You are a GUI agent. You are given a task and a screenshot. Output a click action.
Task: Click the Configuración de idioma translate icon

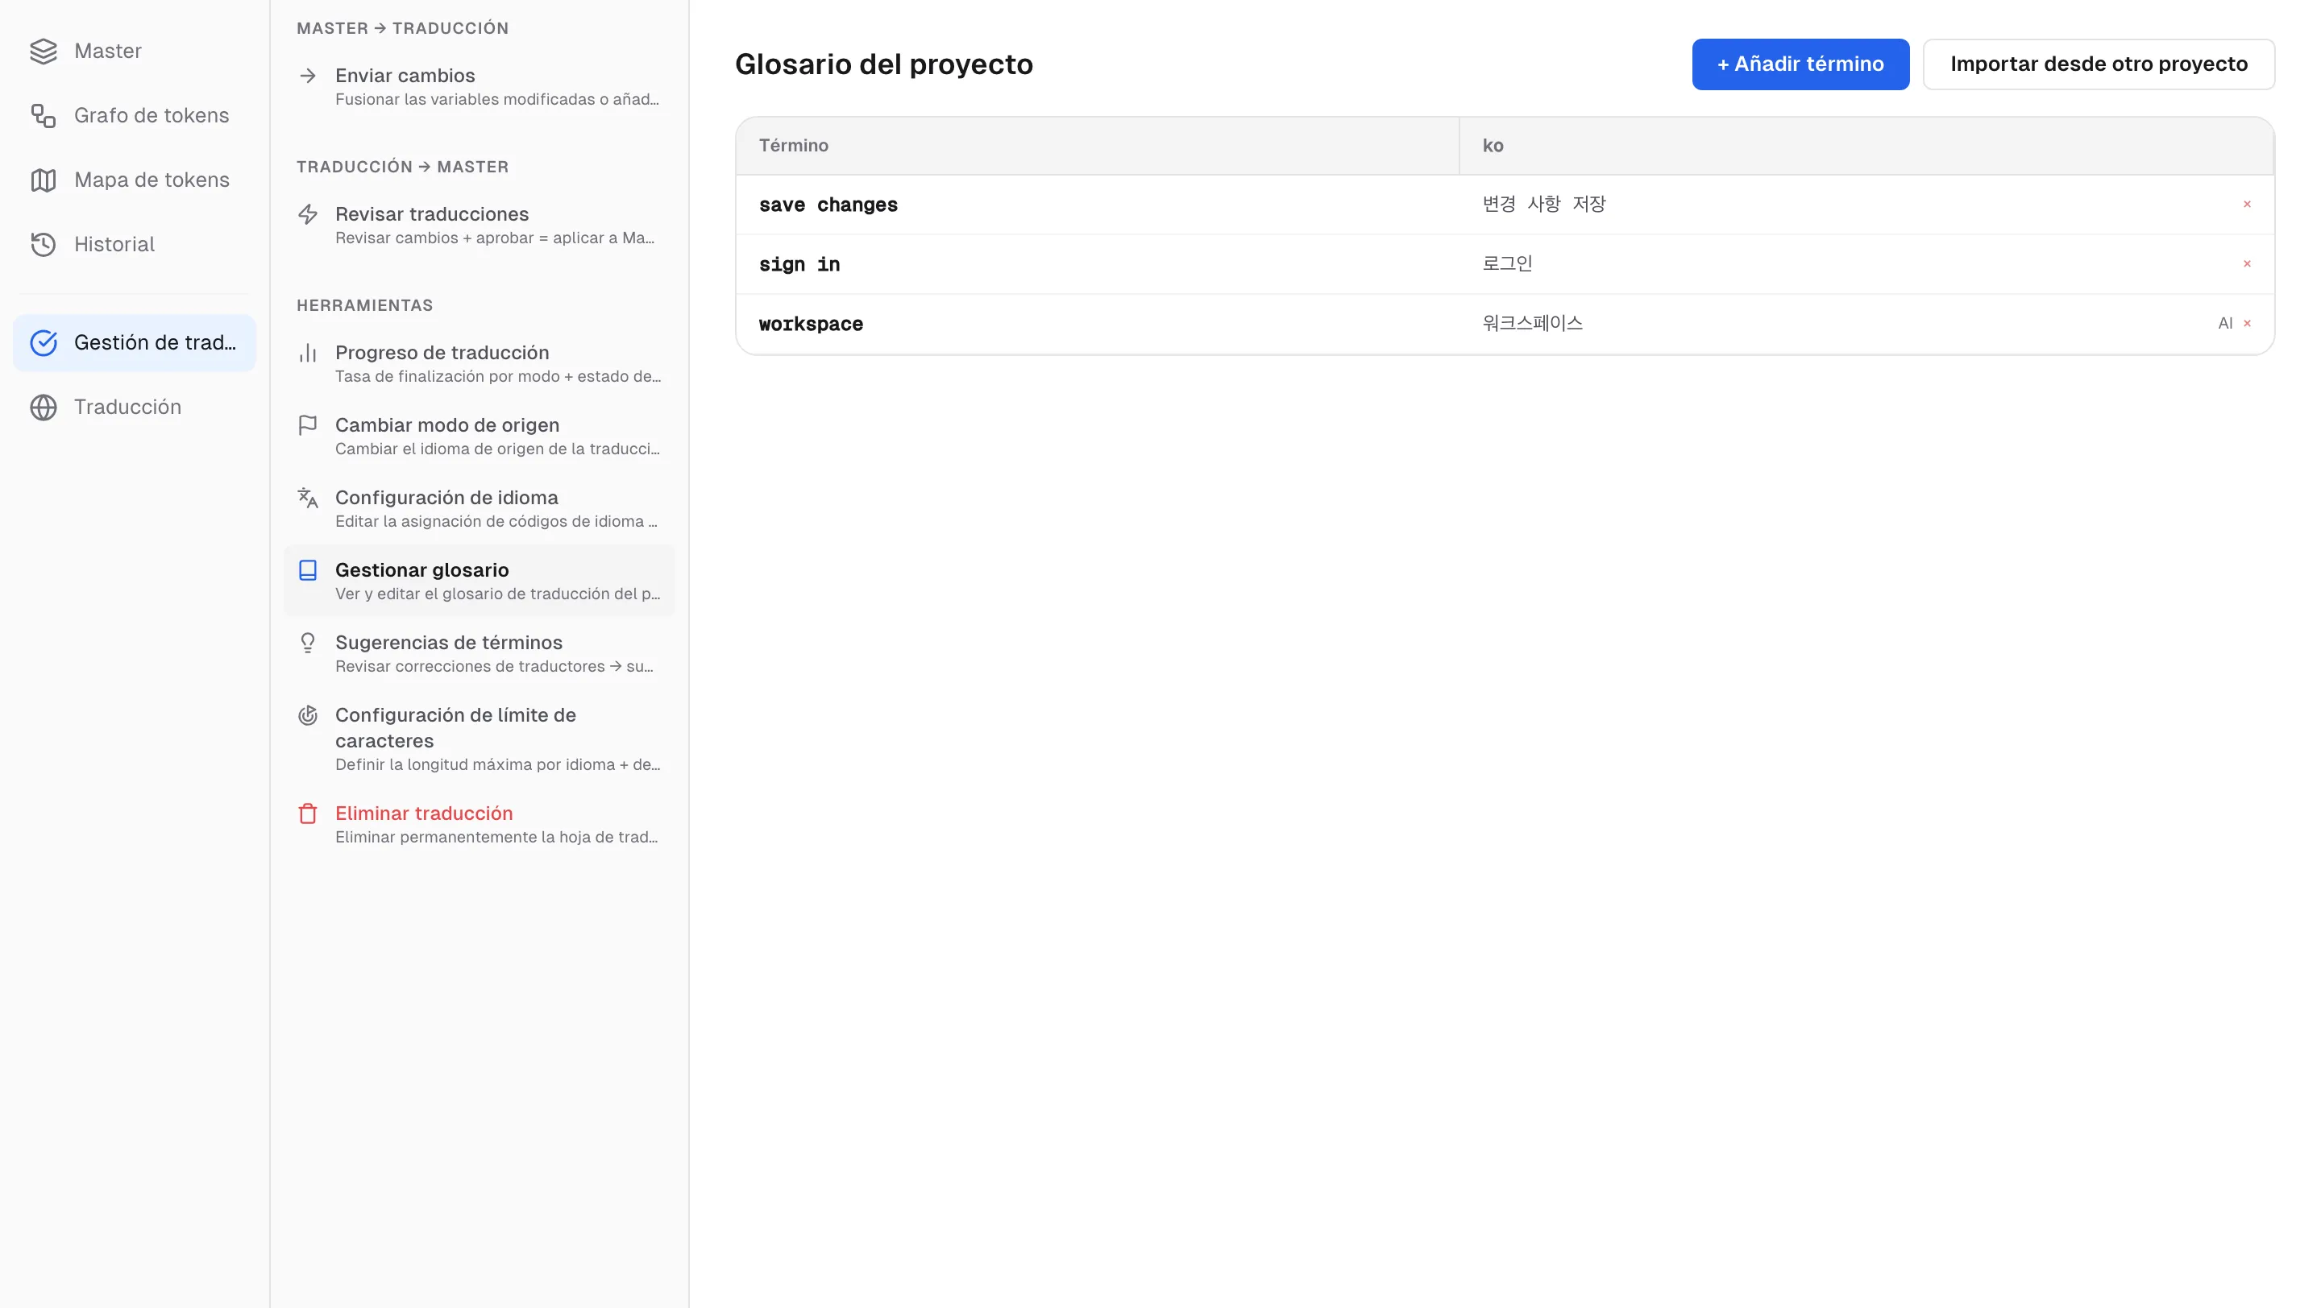[x=308, y=498]
